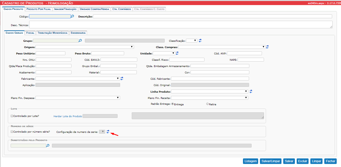Refresh the Fabricante list
This screenshot has width=341, height=167.
click(122, 78)
